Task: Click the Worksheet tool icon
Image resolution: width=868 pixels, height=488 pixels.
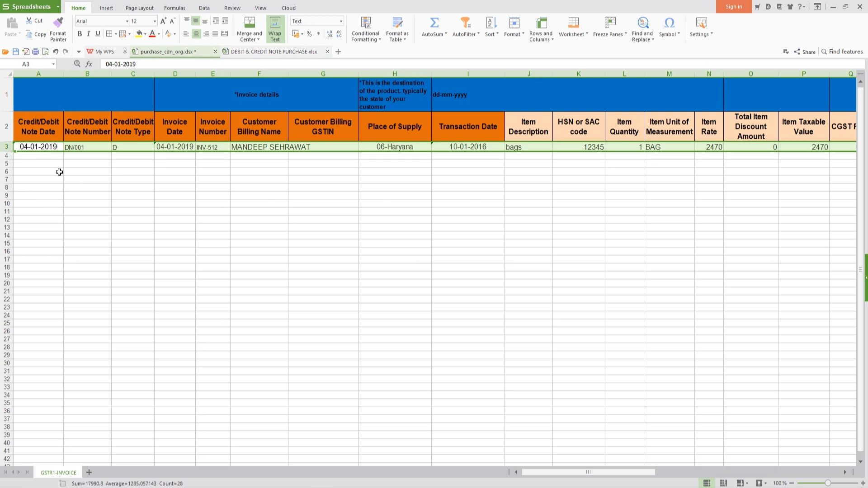Action: coord(573,23)
